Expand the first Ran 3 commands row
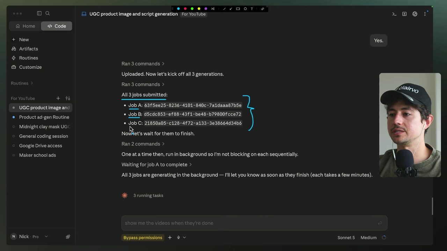The height and width of the screenshot is (251, 447). [x=143, y=64]
